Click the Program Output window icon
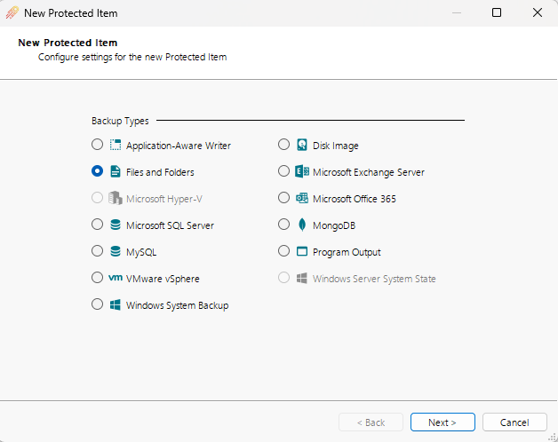This screenshot has width=558, height=442. pyautogui.click(x=302, y=252)
